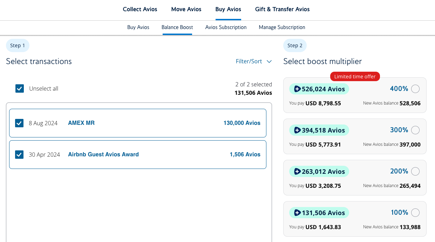Image resolution: width=435 pixels, height=242 pixels.
Task: Open the Buy Avios top menu
Action: click(x=228, y=9)
